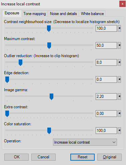Close the Increase local contrast dialog

[122, 4]
